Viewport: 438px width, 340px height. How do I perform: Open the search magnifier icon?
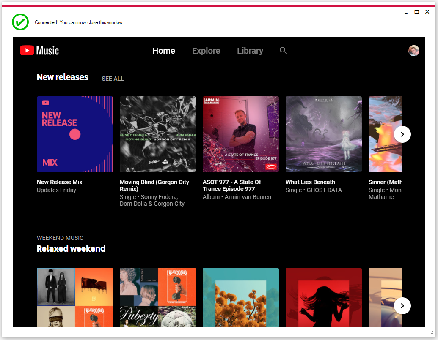[283, 50]
